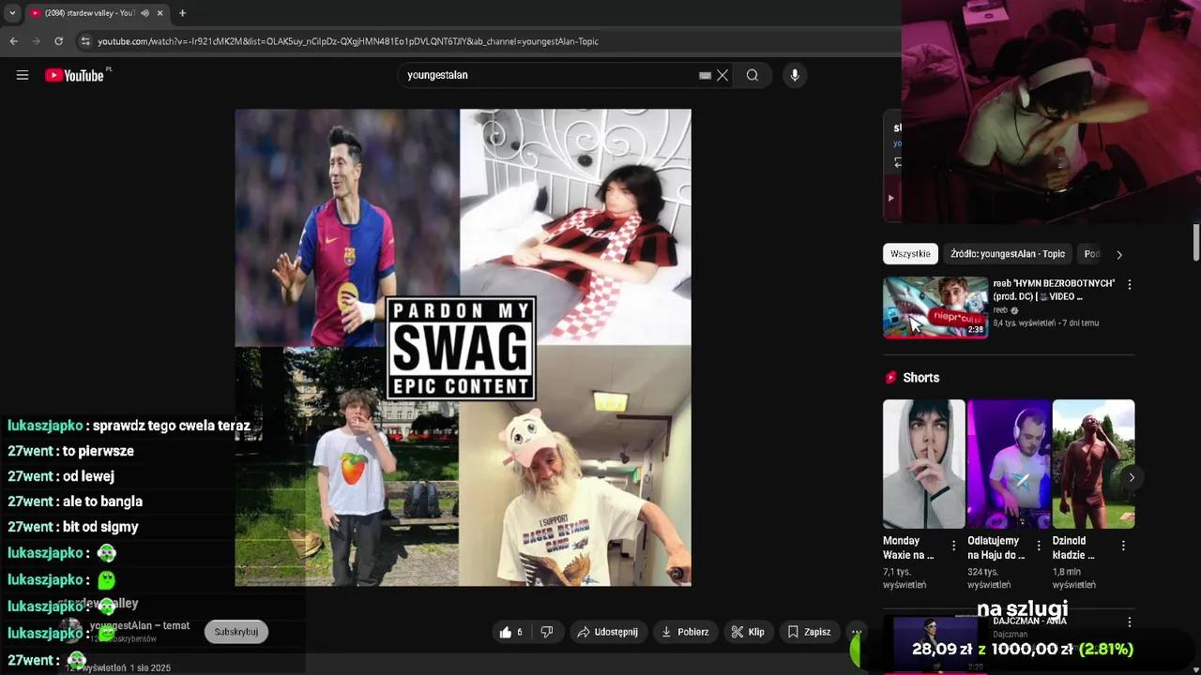
Task: Dislike the video with thumbs down
Action: point(547,632)
